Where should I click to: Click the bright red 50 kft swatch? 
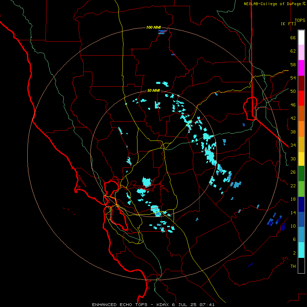301,98
